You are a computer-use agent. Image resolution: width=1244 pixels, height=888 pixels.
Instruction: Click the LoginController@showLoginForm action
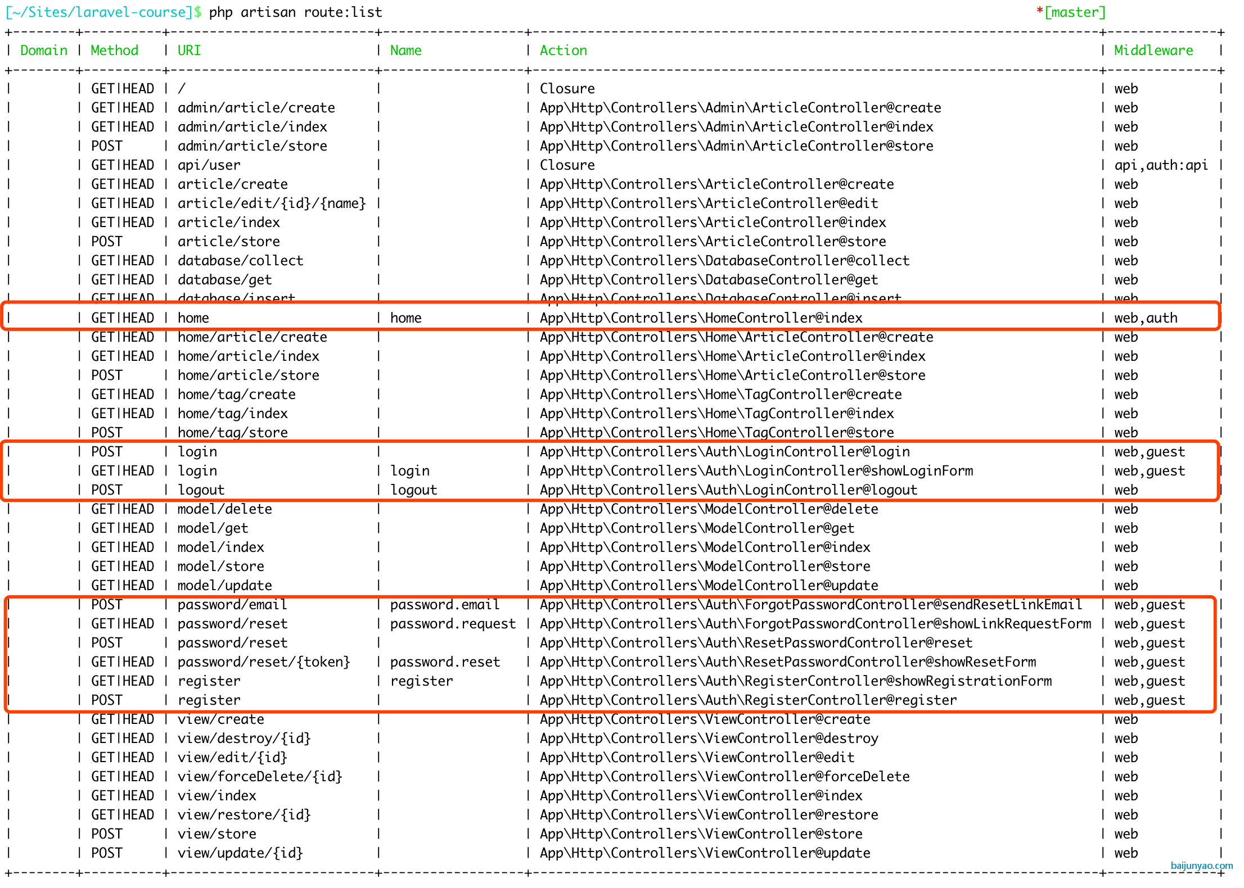pos(756,471)
